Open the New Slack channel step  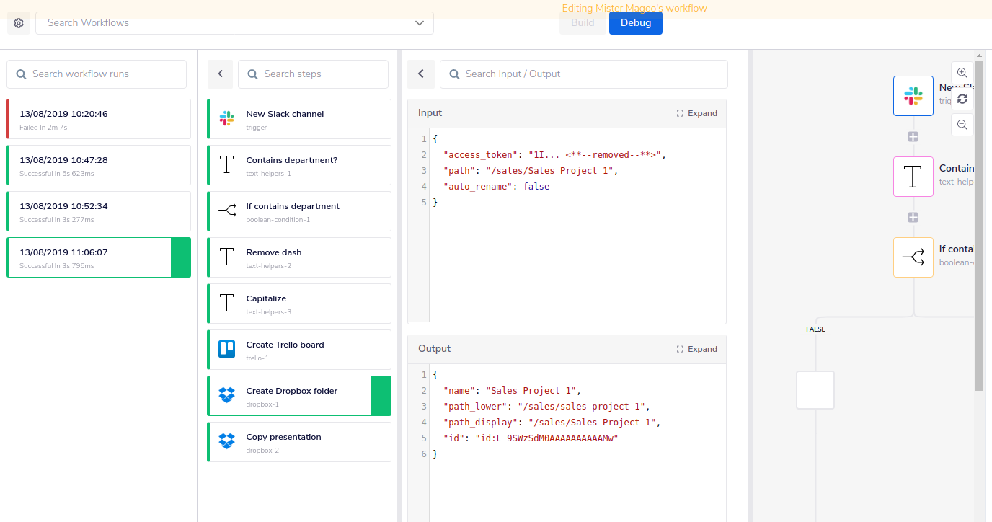pyautogui.click(x=299, y=119)
